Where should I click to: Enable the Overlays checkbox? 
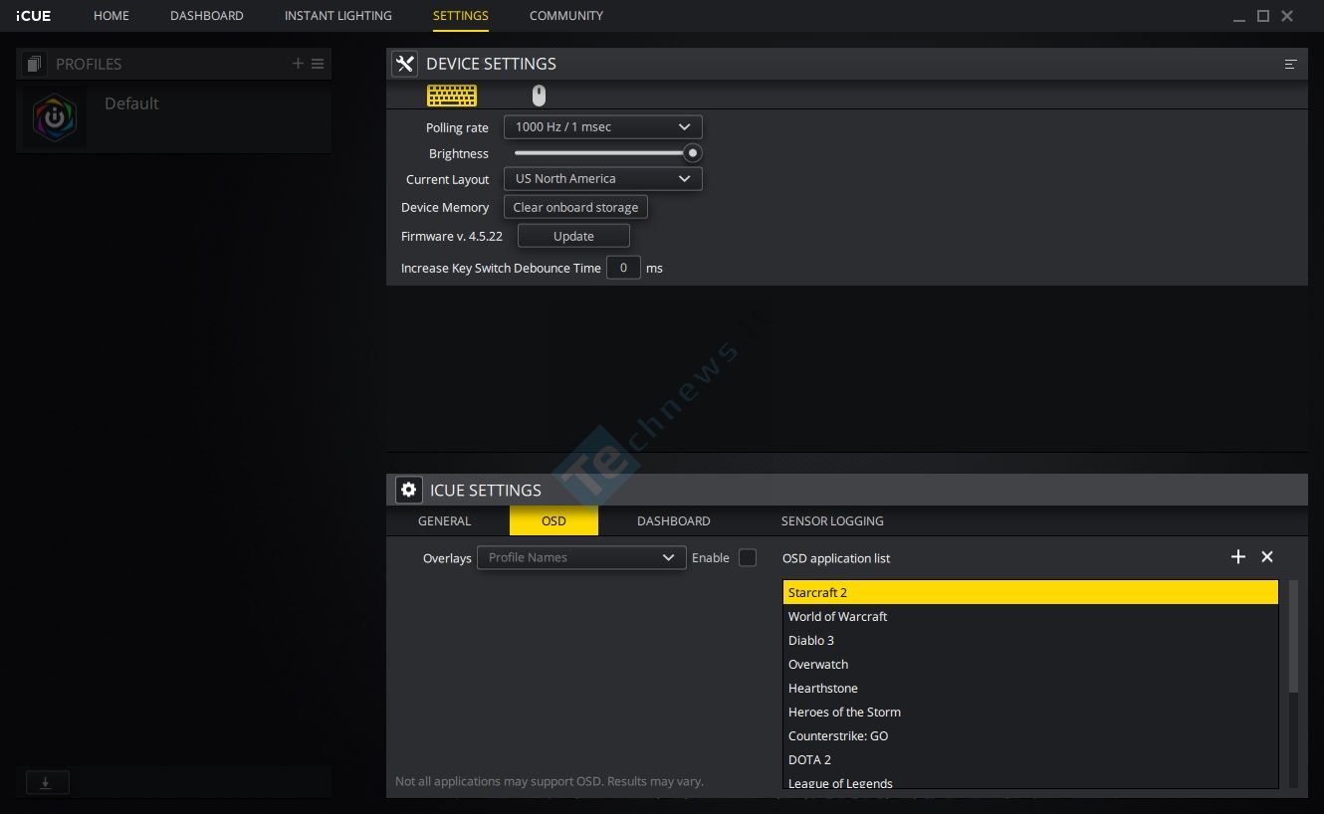tap(748, 557)
